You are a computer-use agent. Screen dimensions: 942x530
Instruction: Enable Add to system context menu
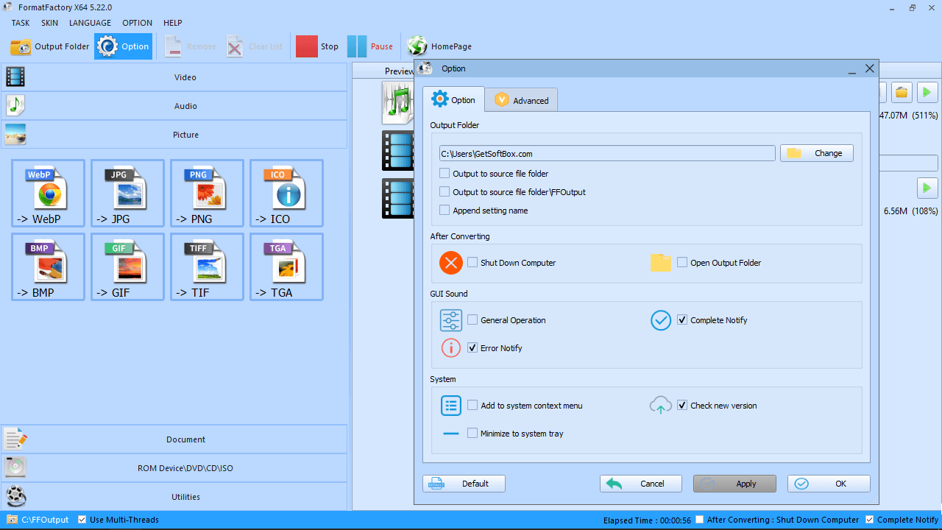point(472,406)
